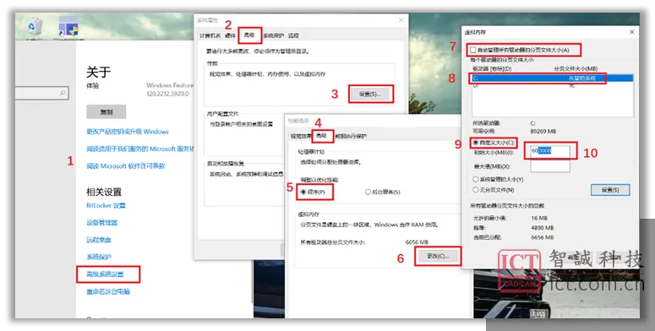Open 设备管理器 link
Viewport: 655px width, 331px height.
click(102, 222)
